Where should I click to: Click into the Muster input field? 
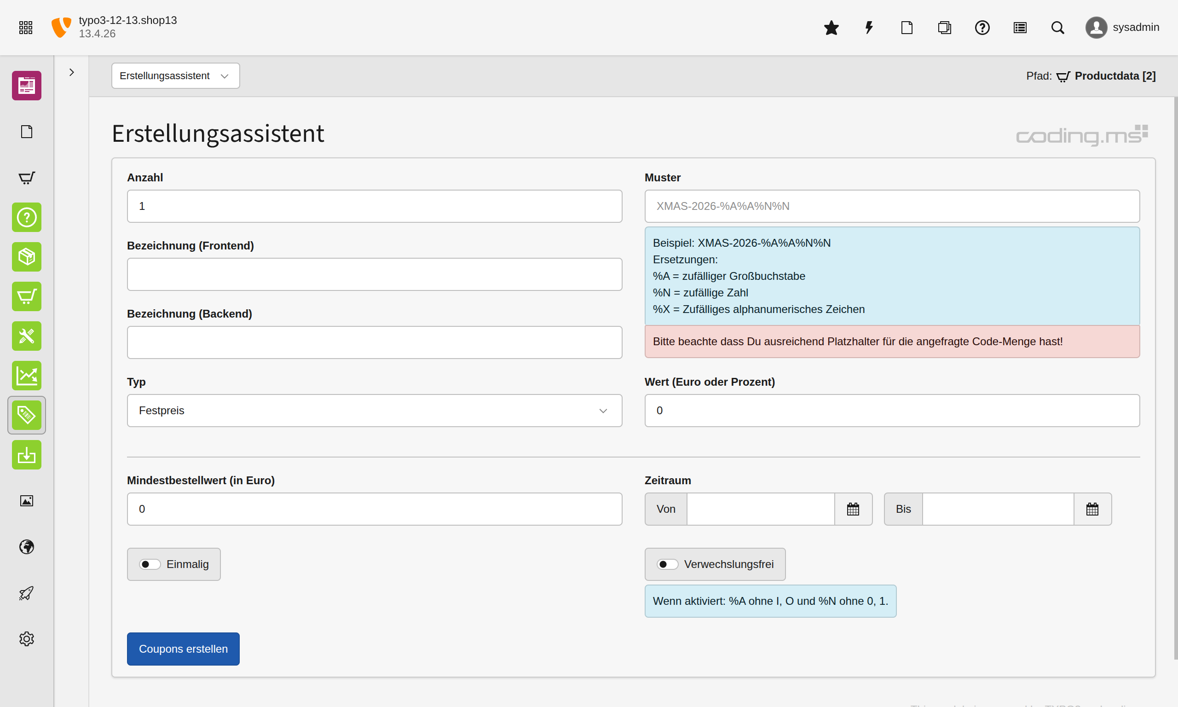891,206
